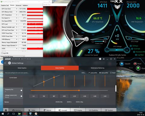Click the 1163 voltage state field

pyautogui.click(x=105, y=96)
